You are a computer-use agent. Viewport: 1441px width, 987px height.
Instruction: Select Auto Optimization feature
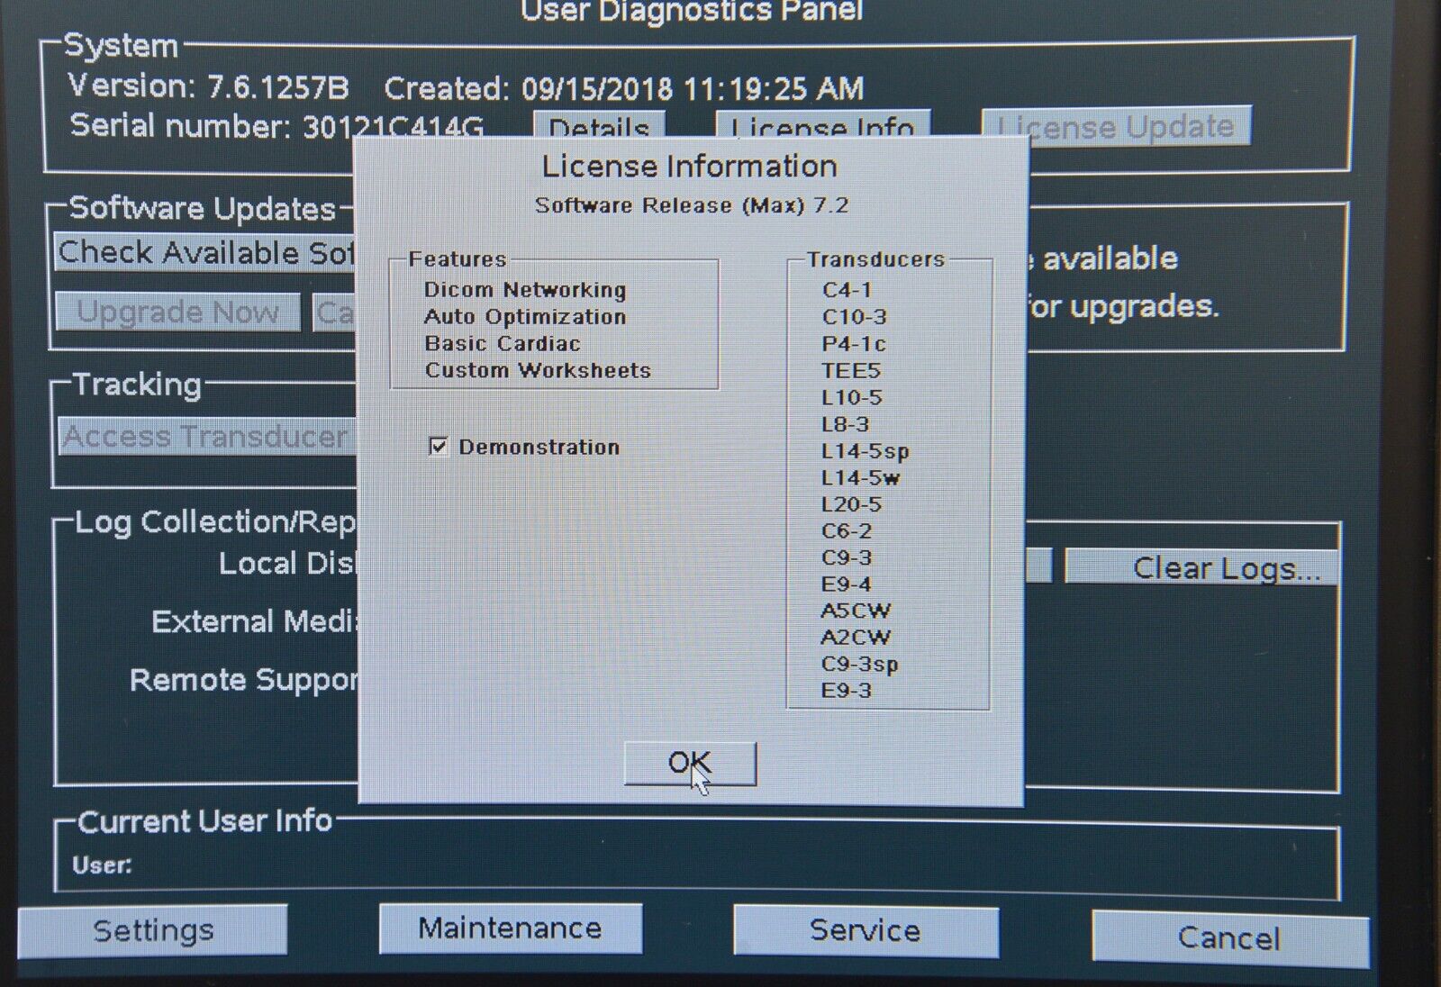click(x=525, y=317)
